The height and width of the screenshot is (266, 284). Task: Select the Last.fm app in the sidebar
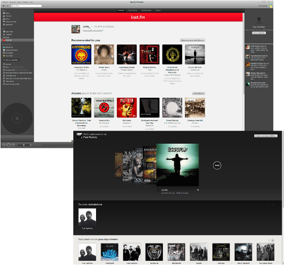[x=17, y=40]
